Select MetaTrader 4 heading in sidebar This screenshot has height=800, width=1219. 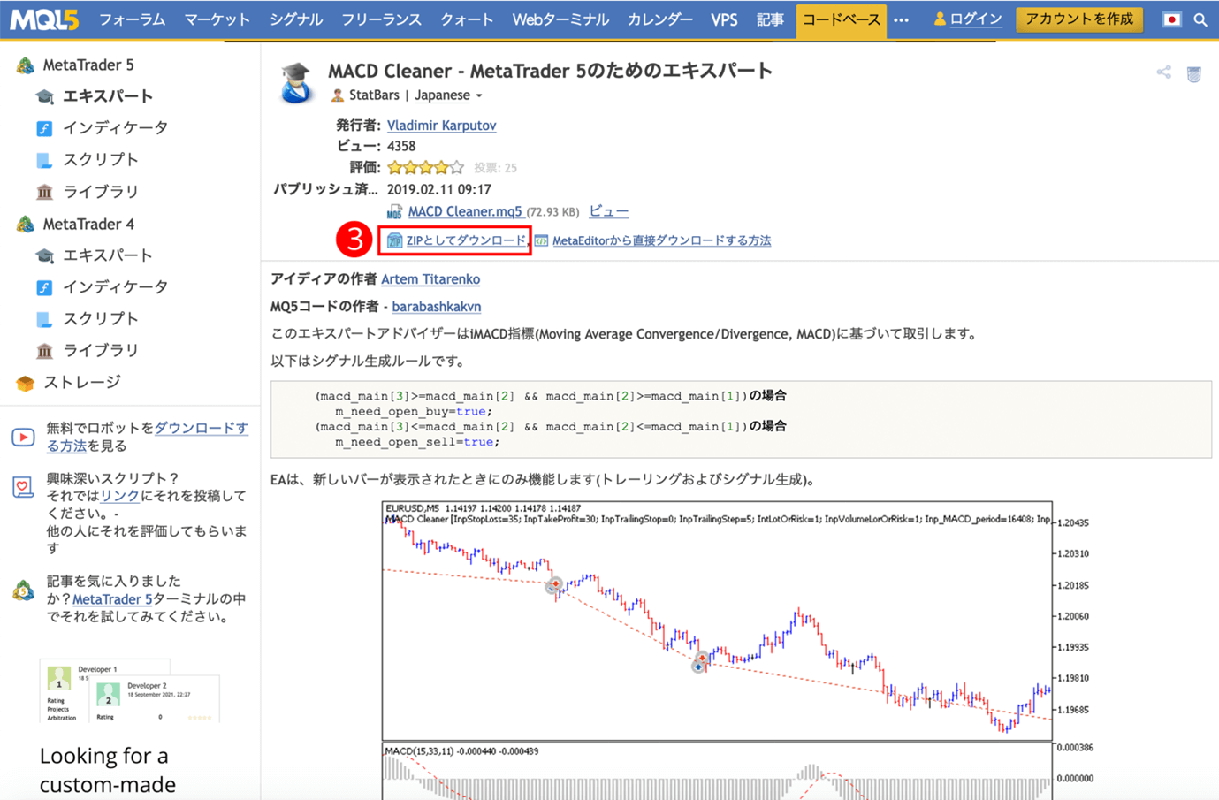(x=88, y=224)
